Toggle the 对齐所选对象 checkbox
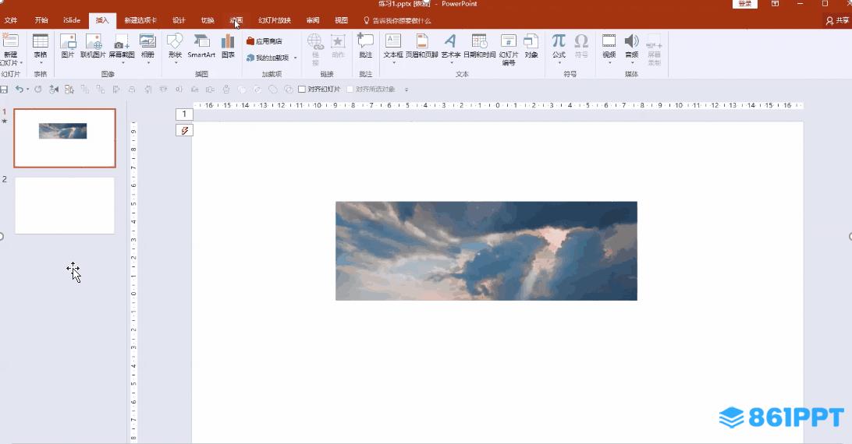The height and width of the screenshot is (444, 852). tap(350, 89)
